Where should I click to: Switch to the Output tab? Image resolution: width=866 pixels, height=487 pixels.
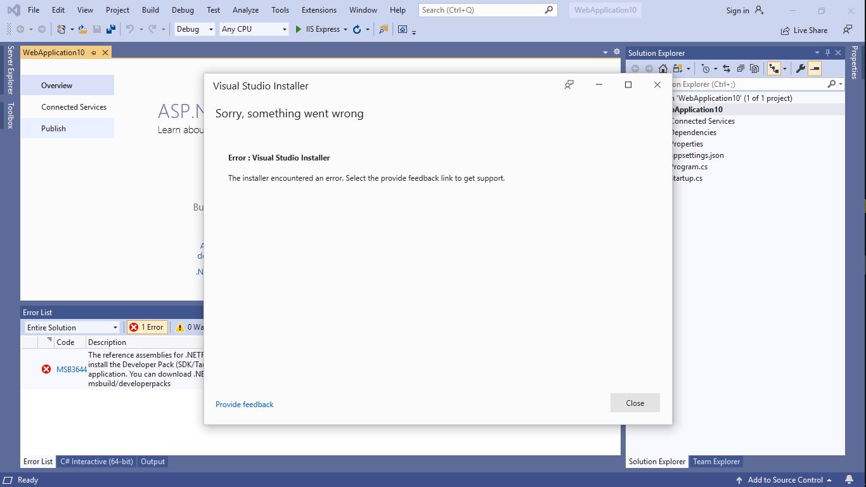coord(152,462)
